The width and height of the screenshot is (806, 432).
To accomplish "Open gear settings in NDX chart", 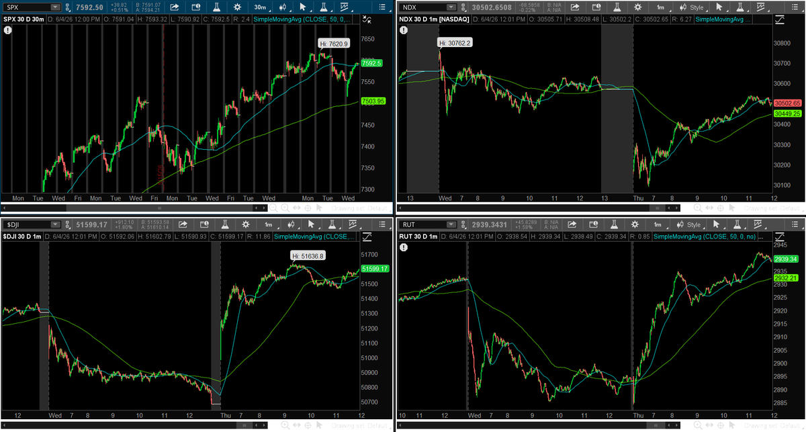I will click(x=638, y=7).
